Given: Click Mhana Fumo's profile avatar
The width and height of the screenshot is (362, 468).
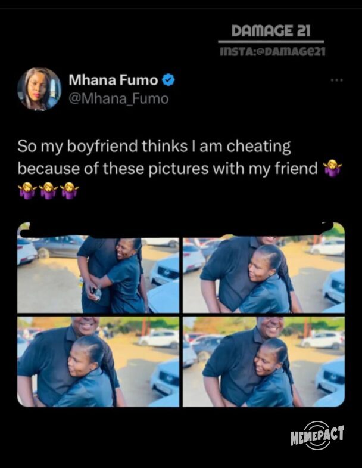Looking at the screenshot, I should pos(39,89).
